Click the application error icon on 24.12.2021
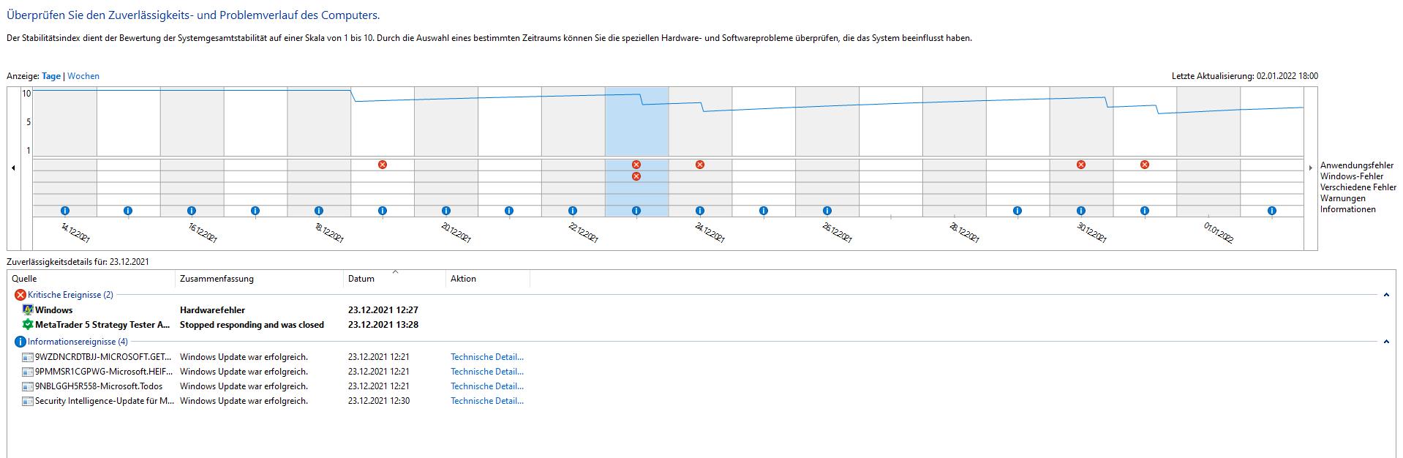Viewport: 1403px width, 458px height. [x=700, y=165]
